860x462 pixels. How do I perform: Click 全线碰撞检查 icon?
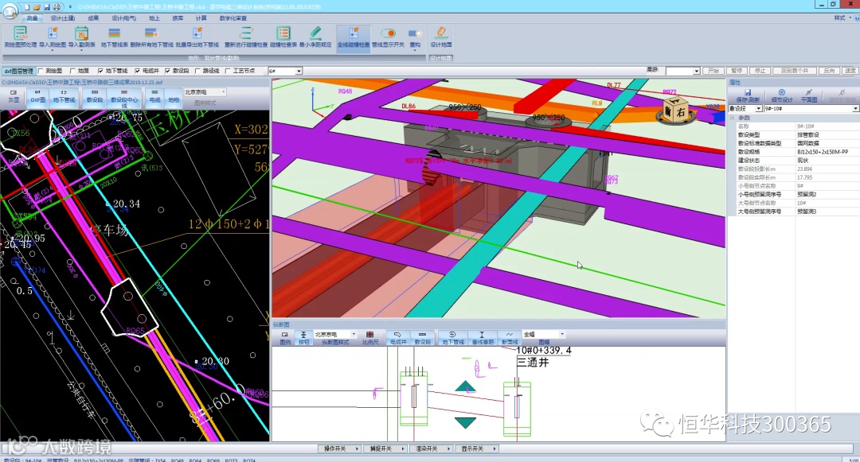point(353,33)
